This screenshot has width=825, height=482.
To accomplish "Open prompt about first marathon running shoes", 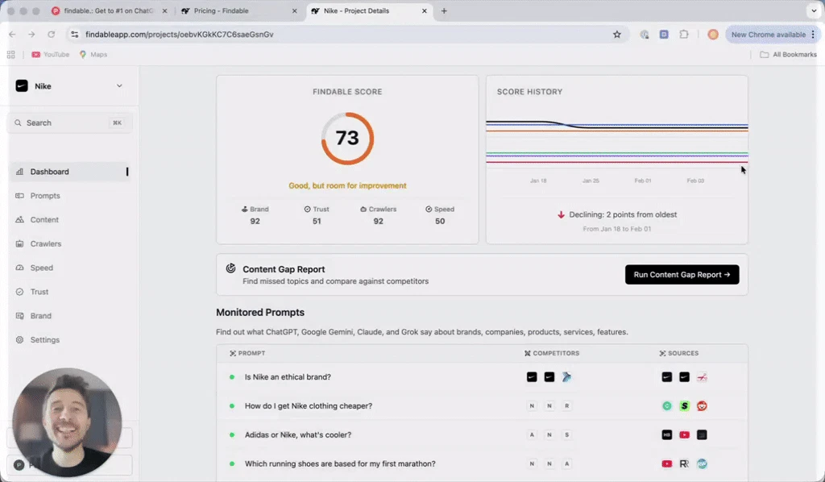I will [x=340, y=463].
